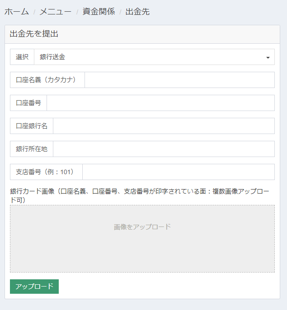This screenshot has height=310, width=287.
Task: Click the 銀行所在地 label box
Action: coord(32,149)
